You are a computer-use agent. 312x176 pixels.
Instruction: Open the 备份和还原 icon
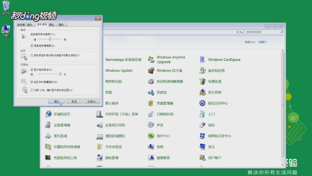tap(202, 70)
